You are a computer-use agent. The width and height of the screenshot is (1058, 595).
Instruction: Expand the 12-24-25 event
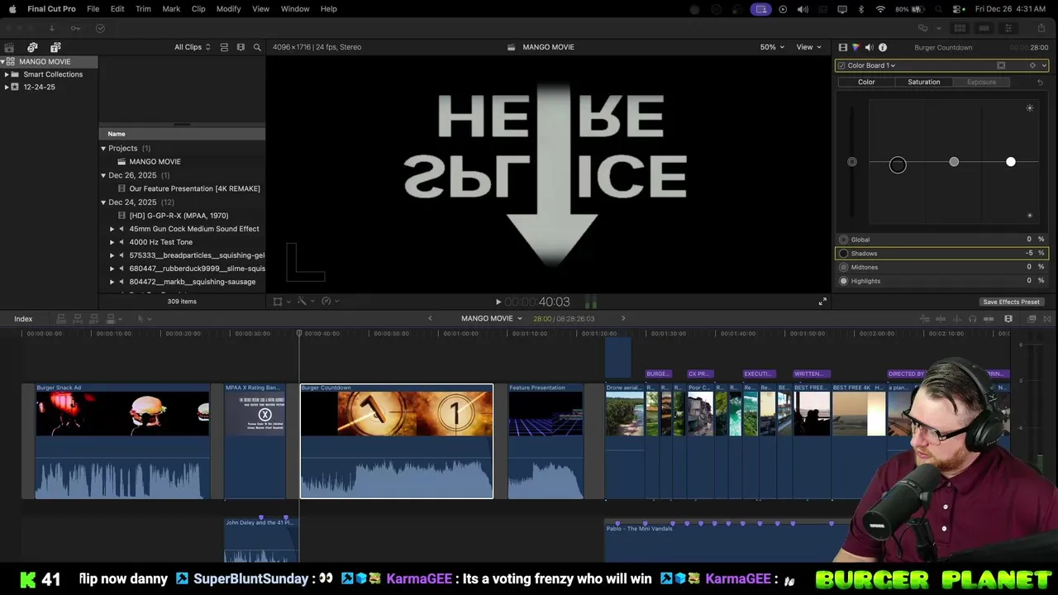pos(7,87)
